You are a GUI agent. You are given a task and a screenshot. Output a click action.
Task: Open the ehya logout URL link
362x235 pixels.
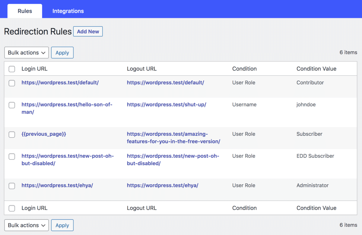coord(163,185)
